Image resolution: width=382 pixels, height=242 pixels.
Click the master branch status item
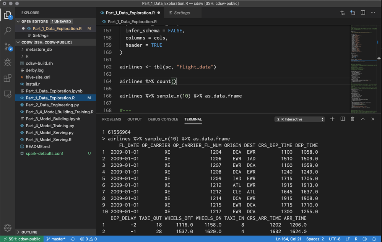tap(56, 239)
